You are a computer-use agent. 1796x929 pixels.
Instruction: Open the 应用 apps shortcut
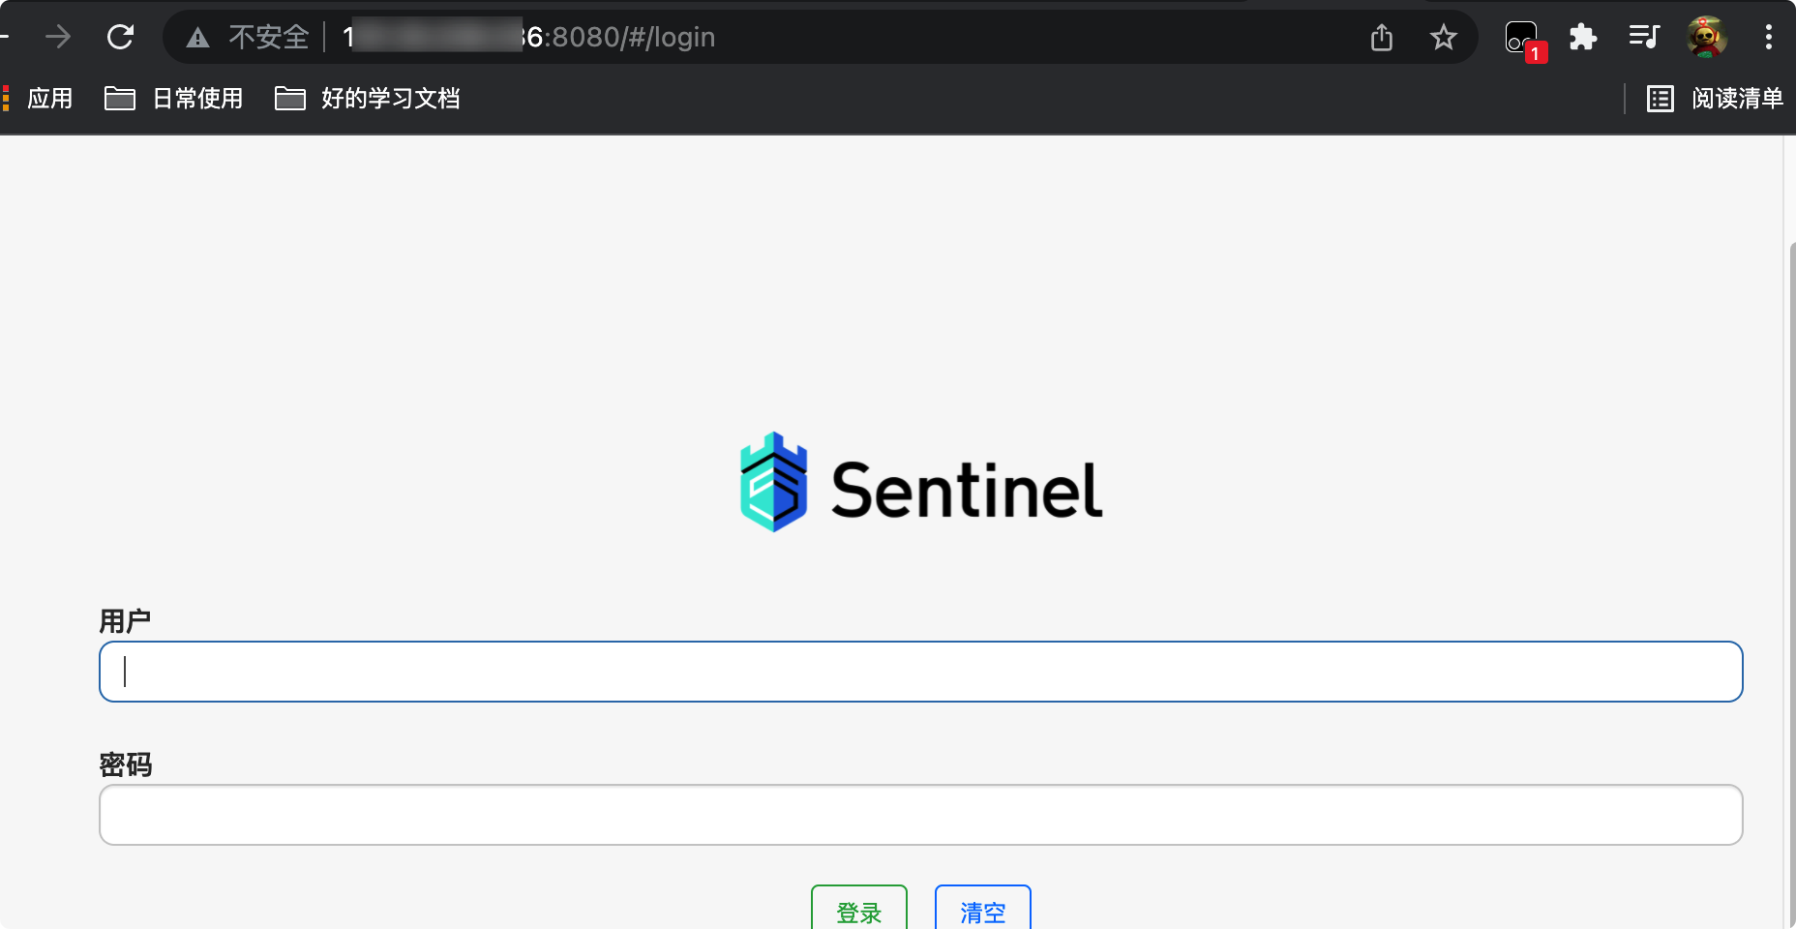[x=39, y=99]
